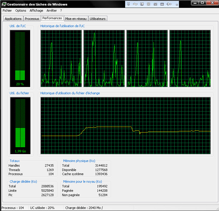Click the small window toolbar icon

tap(155, 4)
